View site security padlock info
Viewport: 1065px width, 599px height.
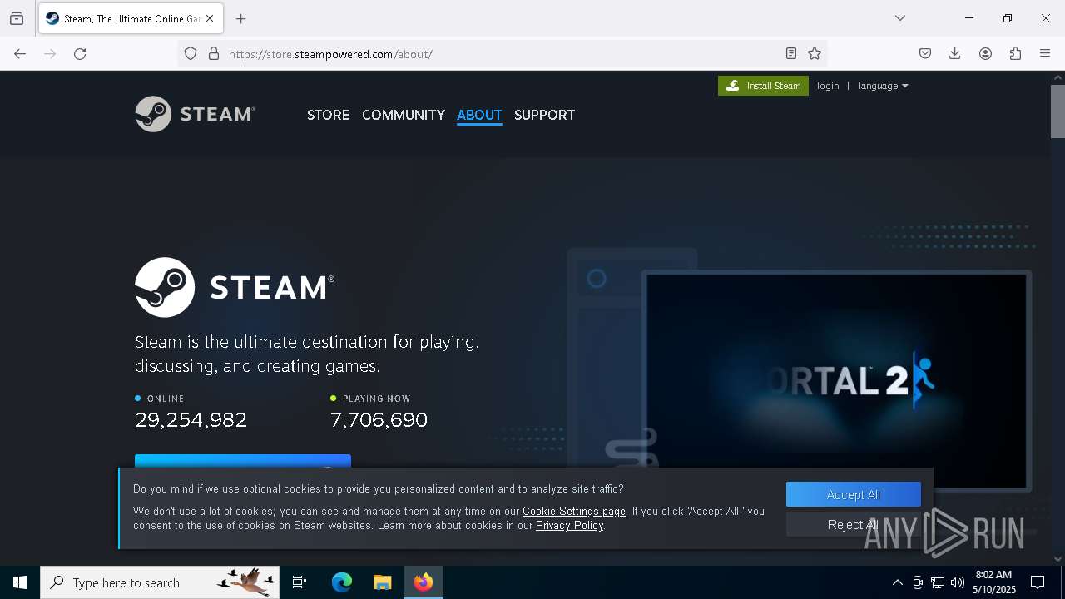click(x=214, y=54)
